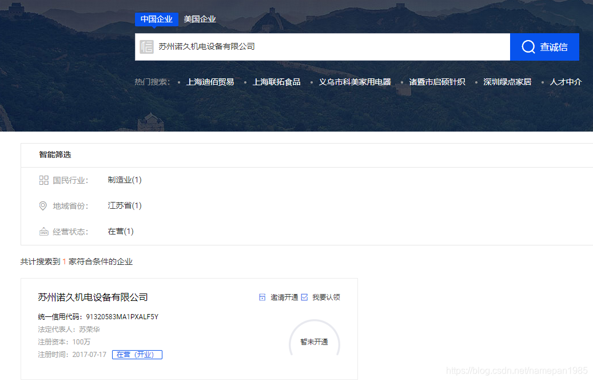Click the briefcase icon beside 经营状态
593x381 pixels.
[x=44, y=231]
